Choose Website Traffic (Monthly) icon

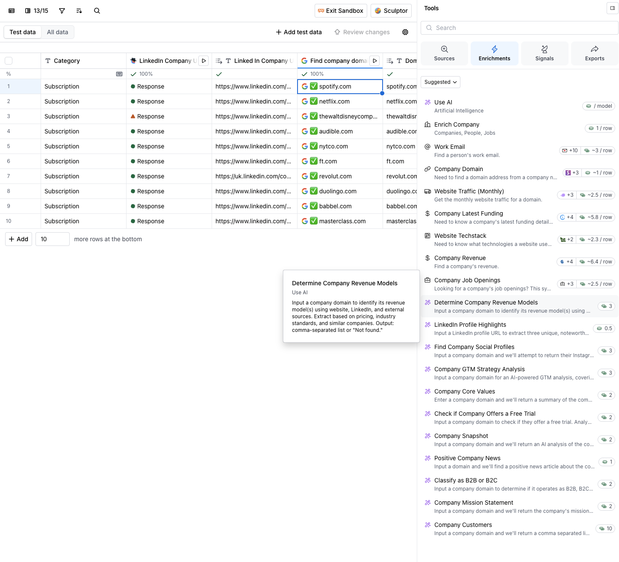point(427,191)
